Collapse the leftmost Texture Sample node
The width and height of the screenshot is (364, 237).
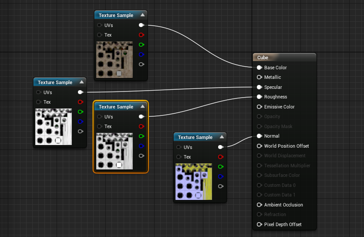tap(81, 82)
